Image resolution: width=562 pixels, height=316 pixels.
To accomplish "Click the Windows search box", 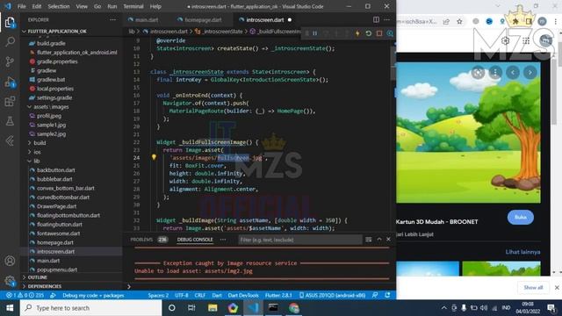I will click(91, 308).
